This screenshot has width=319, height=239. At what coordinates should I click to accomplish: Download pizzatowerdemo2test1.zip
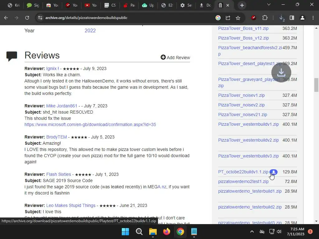pyautogui.click(x=243, y=181)
